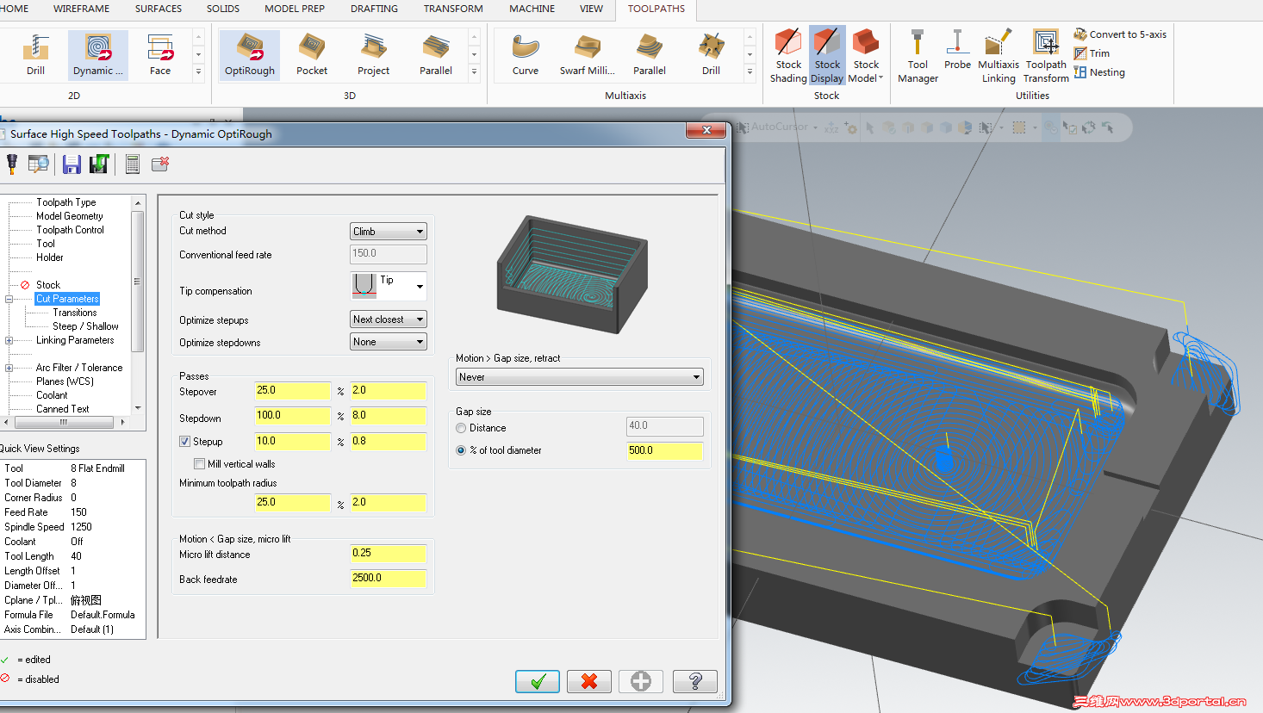Select the Multiaxis group Drill icon
1263x713 pixels.
pyautogui.click(x=711, y=55)
